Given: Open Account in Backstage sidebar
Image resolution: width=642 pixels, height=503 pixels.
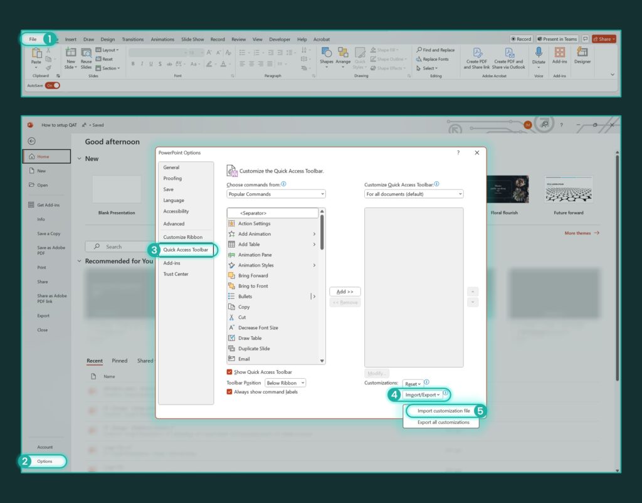Looking at the screenshot, I should [45, 447].
